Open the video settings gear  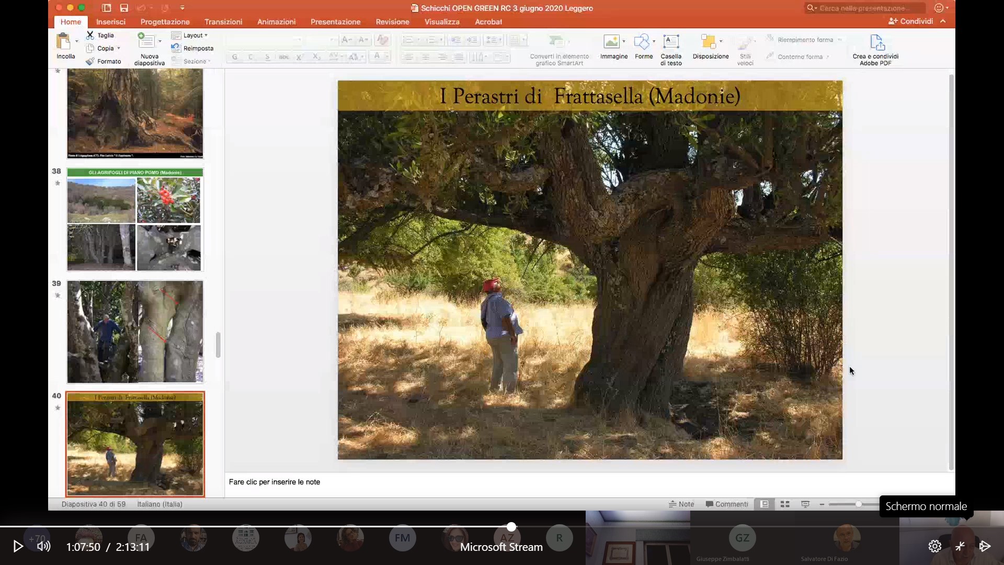pyautogui.click(x=934, y=546)
